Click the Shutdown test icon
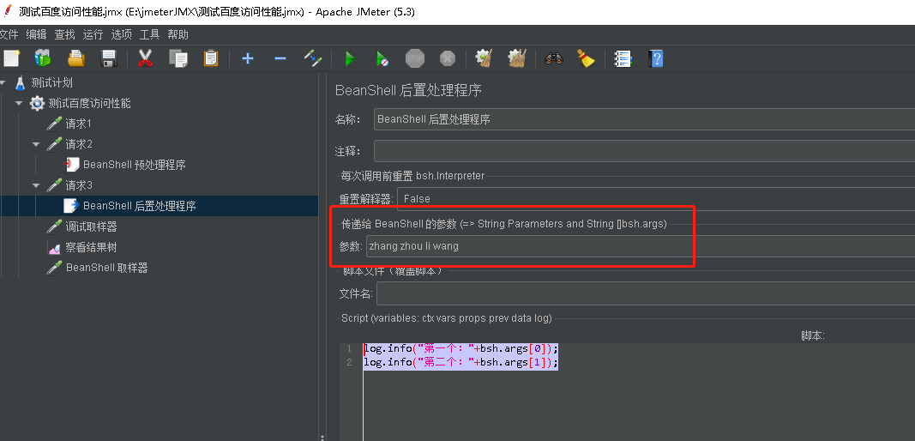Viewport: 915px width, 441px height. (448, 58)
